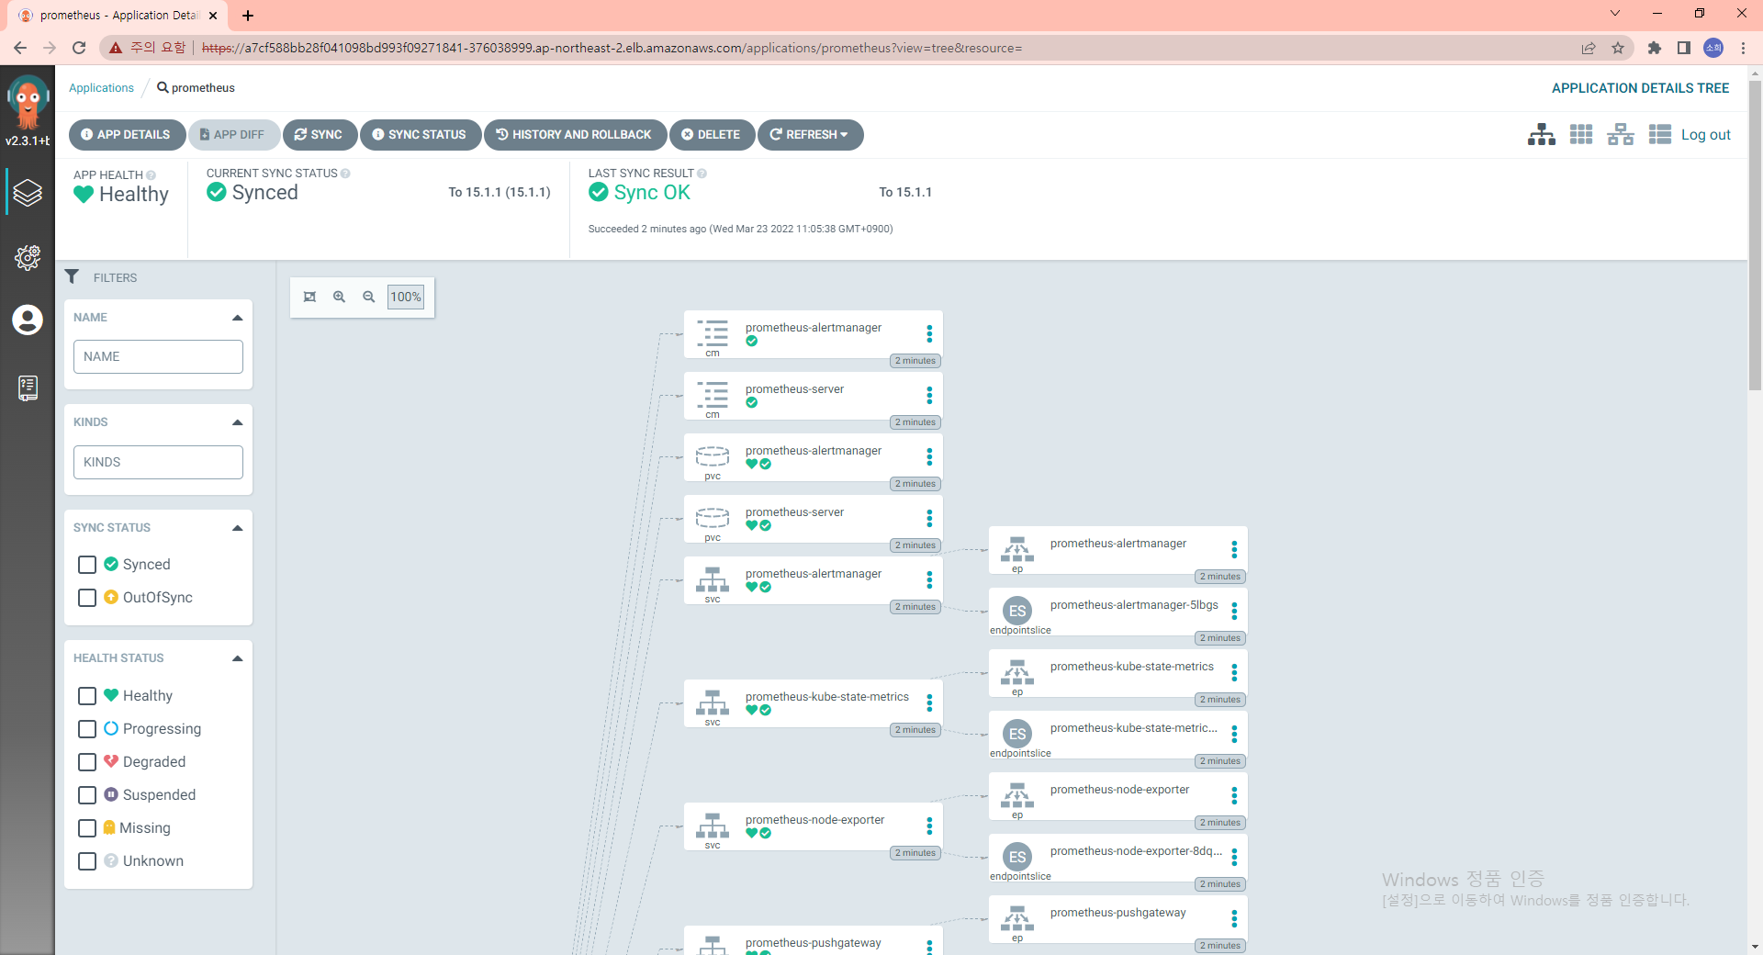Open menu dots for prometheus-alertmanager svc node
Image resolution: width=1763 pixels, height=955 pixels.
tap(929, 579)
